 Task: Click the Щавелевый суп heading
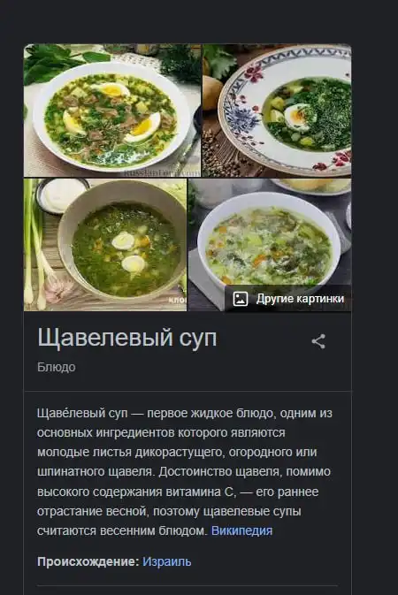tap(126, 338)
